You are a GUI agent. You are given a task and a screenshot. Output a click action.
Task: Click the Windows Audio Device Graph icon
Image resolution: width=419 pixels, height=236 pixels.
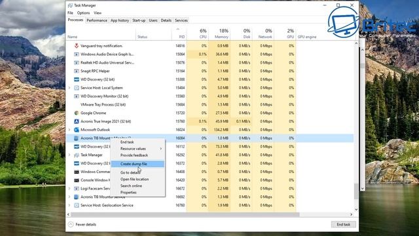(77, 54)
